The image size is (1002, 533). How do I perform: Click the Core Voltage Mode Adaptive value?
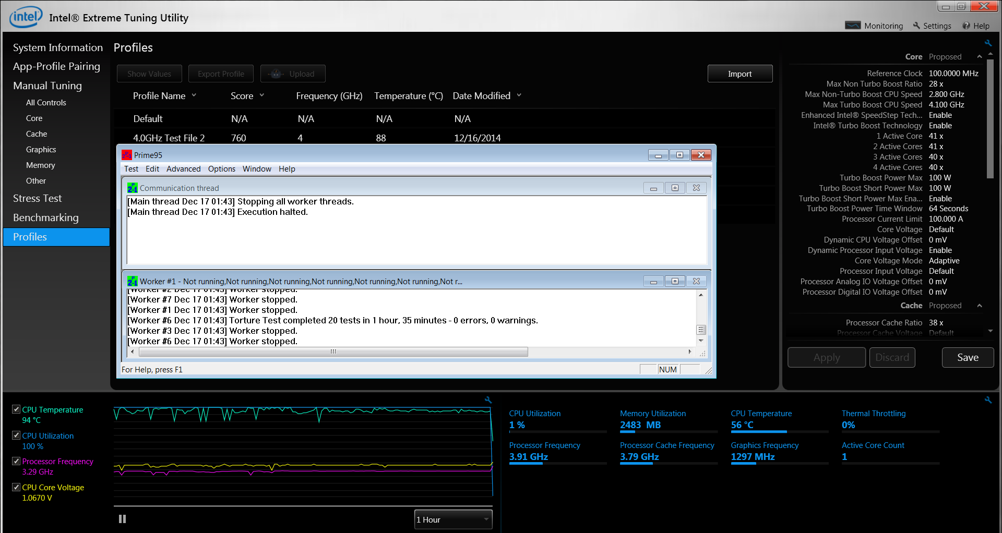[944, 261]
